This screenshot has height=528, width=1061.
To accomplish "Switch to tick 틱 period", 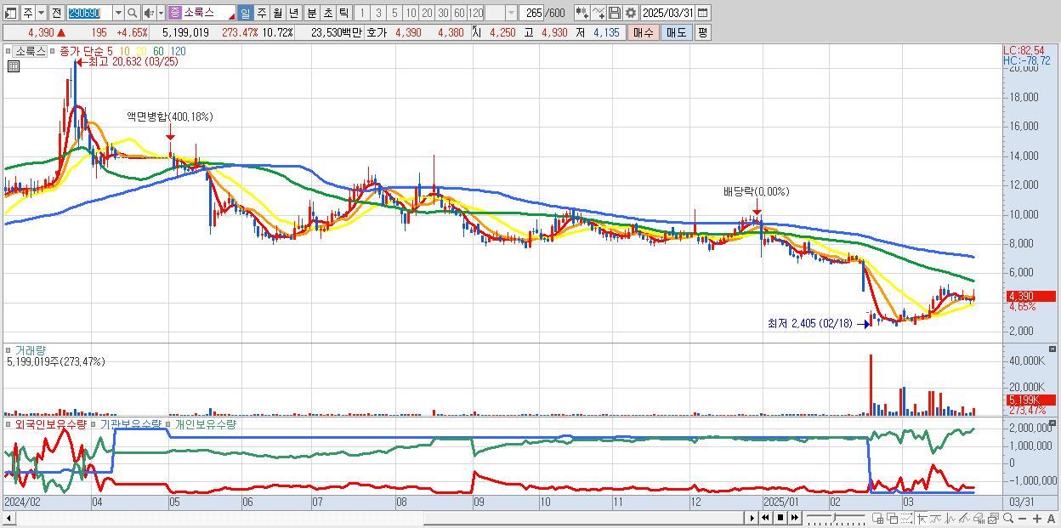I will pyautogui.click(x=343, y=13).
